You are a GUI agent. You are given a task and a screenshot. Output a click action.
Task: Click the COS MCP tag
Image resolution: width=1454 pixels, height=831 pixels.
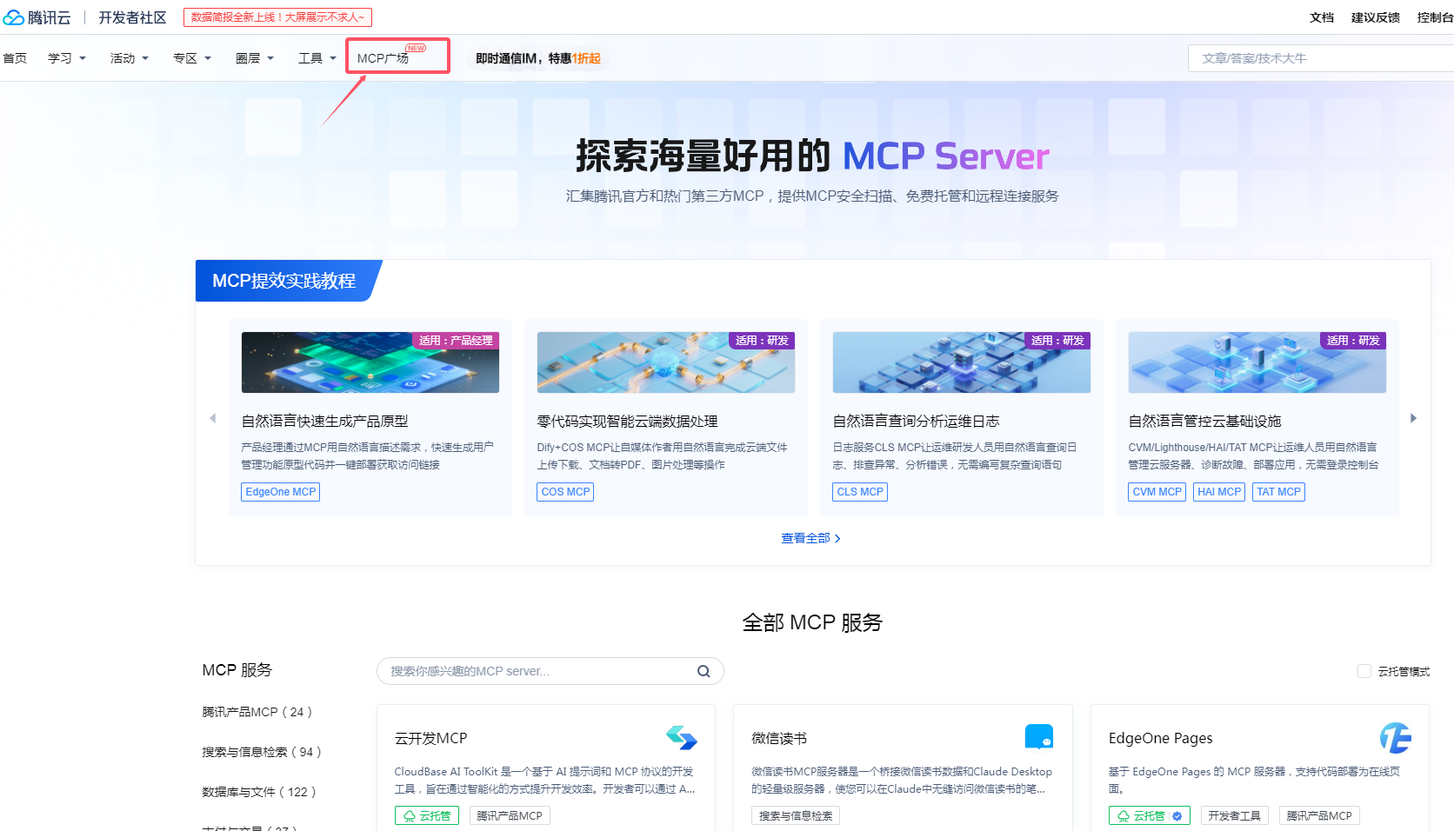pyautogui.click(x=566, y=492)
